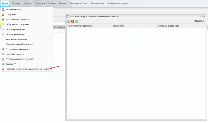
Task: Open the Администрирование menu
Action: pyautogui.click(x=118, y=3)
